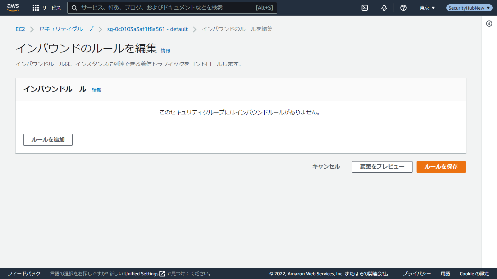
Task: Open sg-0c0103a3af1f8a561 - default breadcrumb
Action: [148, 29]
